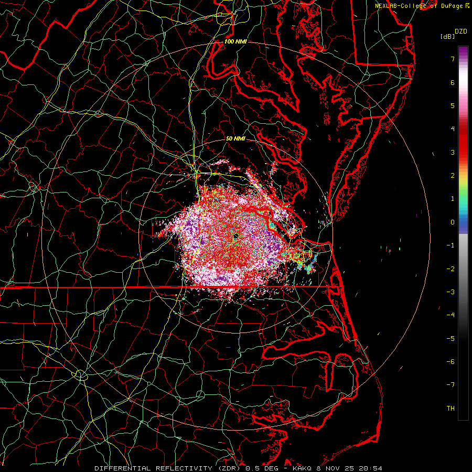Click the 8 NOV 25 20:54 timestamp

point(349,468)
